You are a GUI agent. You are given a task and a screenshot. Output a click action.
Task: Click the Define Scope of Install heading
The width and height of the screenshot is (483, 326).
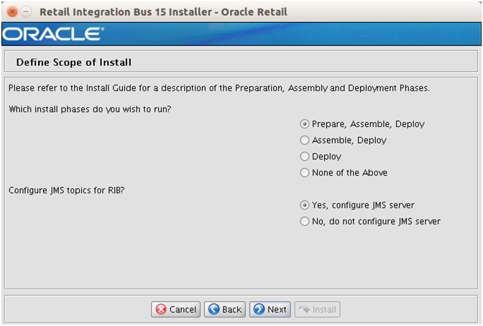[74, 62]
